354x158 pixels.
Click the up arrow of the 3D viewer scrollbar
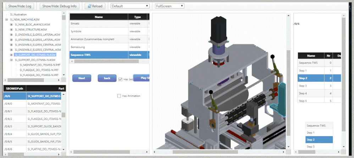coord(288,15)
